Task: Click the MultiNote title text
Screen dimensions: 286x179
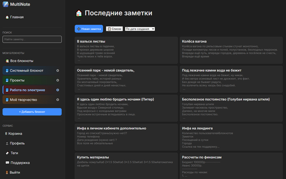Action: click(x=20, y=4)
